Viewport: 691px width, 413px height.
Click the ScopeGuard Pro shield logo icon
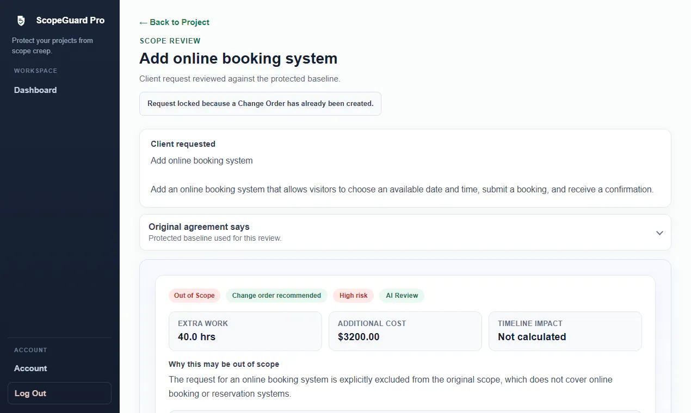pyautogui.click(x=21, y=21)
